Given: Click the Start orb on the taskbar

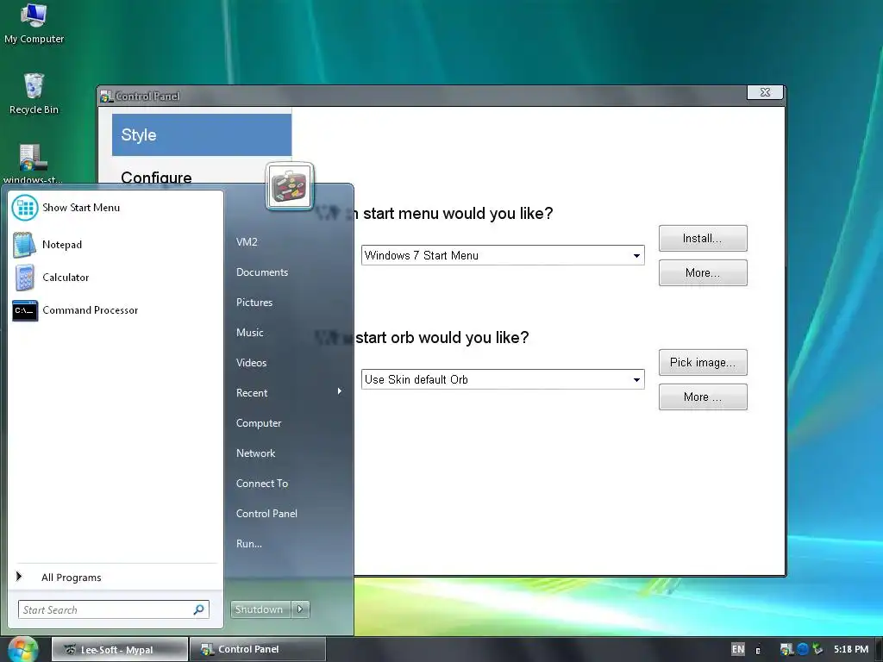Looking at the screenshot, I should [x=22, y=649].
